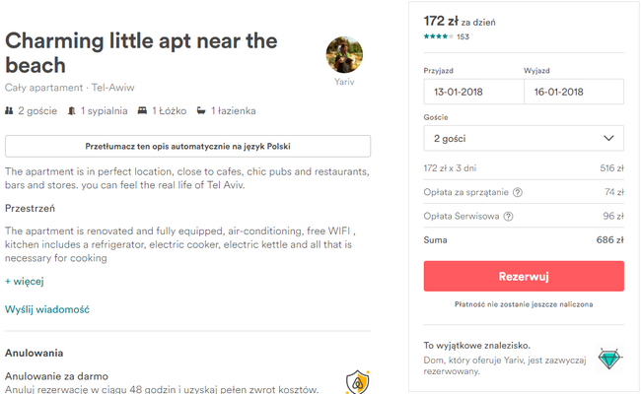Image resolution: width=641 pixels, height=394 pixels.
Task: Click the star rating with 153 reviews
Action: pos(447,36)
